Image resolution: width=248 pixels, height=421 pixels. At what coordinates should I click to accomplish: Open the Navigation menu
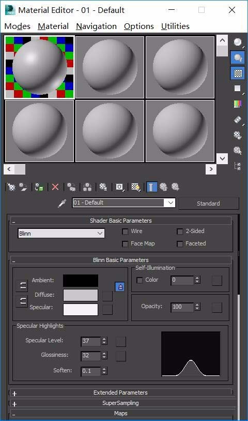pyautogui.click(x=96, y=26)
